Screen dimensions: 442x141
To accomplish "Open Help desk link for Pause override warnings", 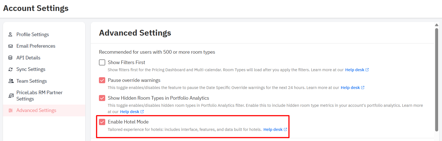I will pyautogui.click(x=350, y=88).
